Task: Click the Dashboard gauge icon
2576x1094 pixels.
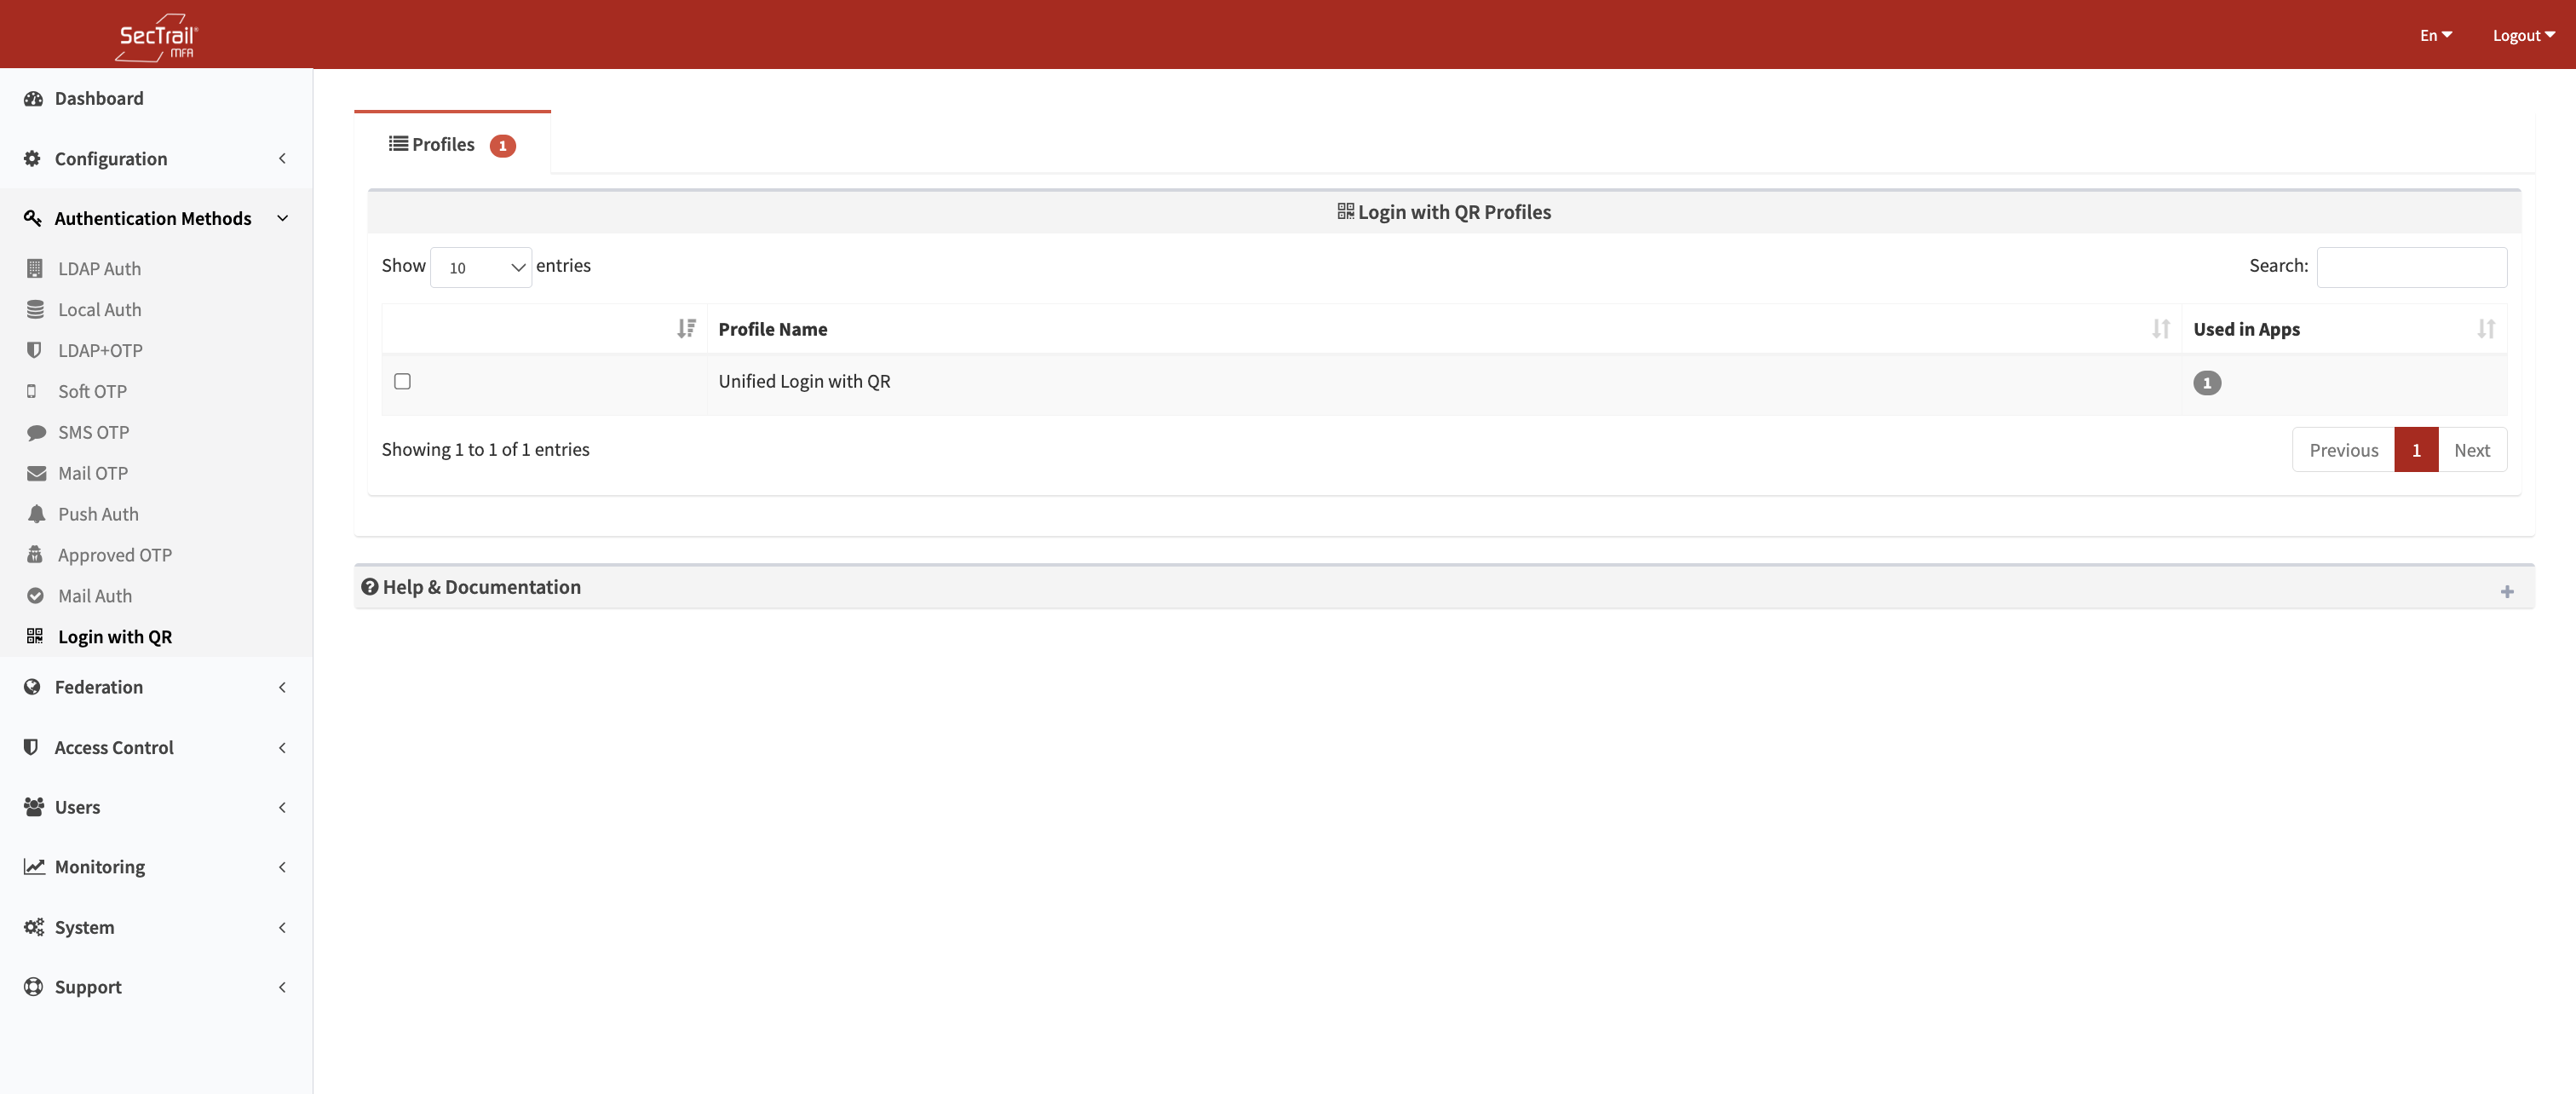Action: pyautogui.click(x=33, y=98)
